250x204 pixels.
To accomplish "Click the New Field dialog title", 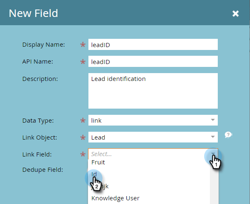I will (x=33, y=13).
